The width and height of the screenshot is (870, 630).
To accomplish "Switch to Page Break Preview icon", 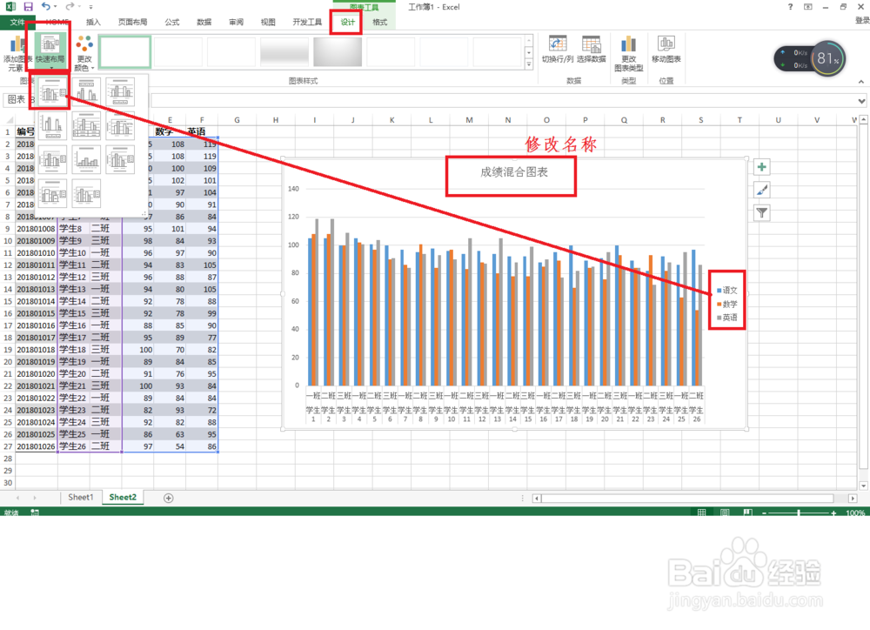I will 747,513.
